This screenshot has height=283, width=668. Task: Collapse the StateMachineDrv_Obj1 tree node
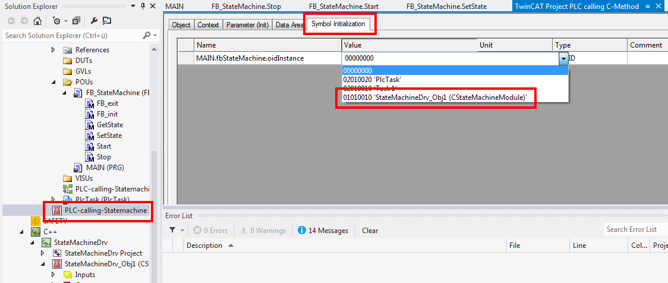click(42, 264)
